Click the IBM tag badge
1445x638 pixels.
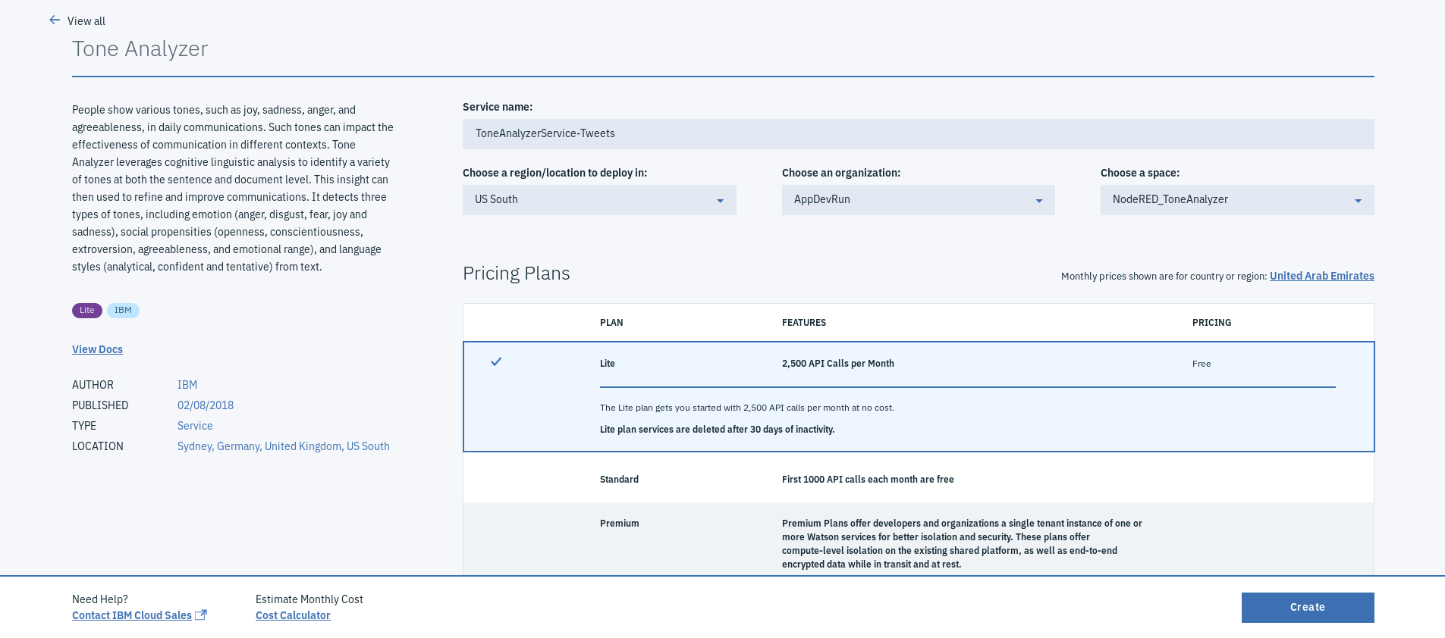pos(123,311)
